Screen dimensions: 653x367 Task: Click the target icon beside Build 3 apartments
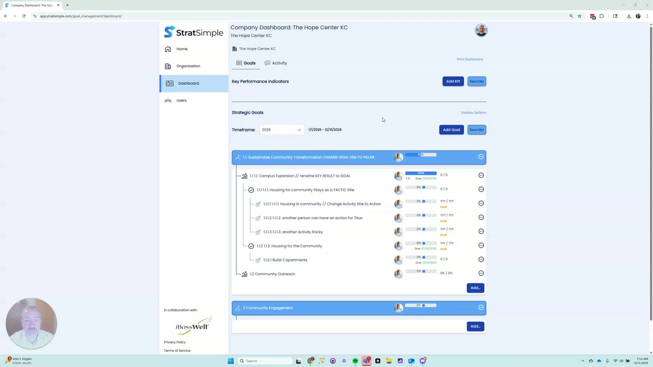[x=258, y=260]
